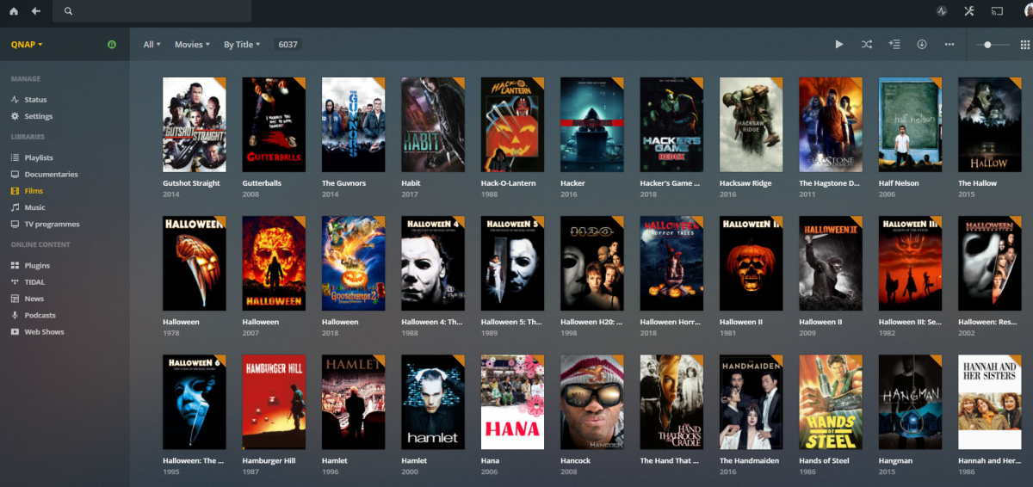1033x487 pixels.
Task: Open Halloween 1978 poster
Action: point(195,263)
